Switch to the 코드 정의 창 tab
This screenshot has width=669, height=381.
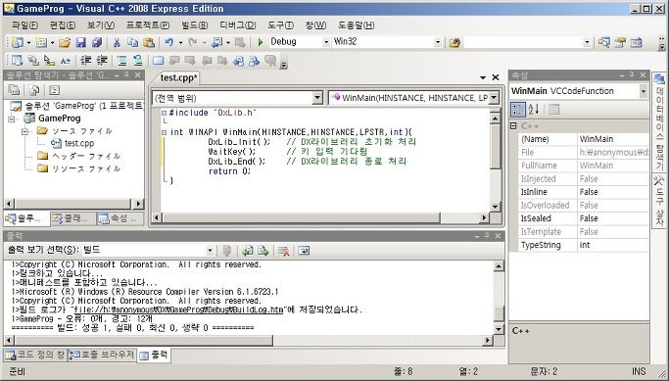click(x=36, y=355)
